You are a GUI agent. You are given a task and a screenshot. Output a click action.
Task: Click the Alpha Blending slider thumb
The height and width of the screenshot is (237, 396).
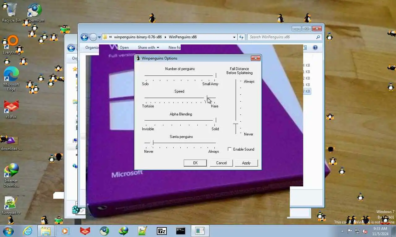[216, 121]
